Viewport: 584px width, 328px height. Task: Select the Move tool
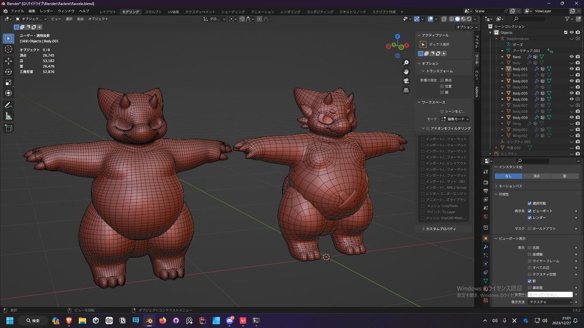click(9, 61)
